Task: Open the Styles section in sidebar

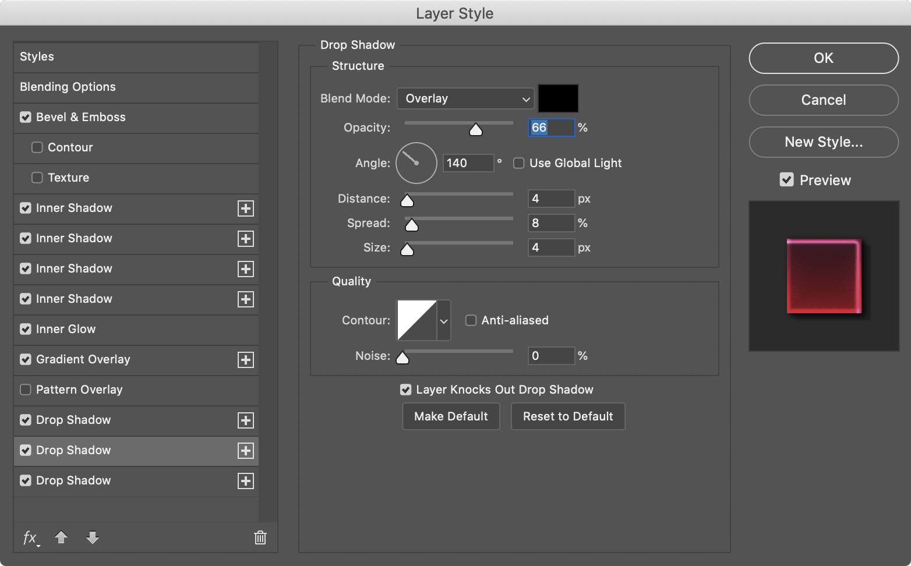Action: coord(136,57)
